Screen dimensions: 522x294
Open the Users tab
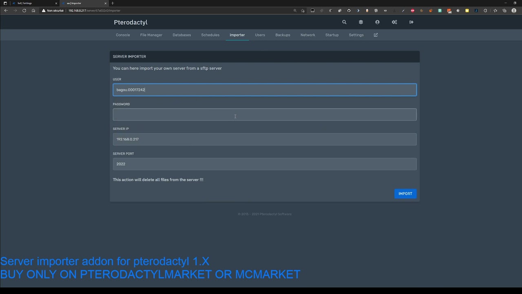pyautogui.click(x=260, y=35)
